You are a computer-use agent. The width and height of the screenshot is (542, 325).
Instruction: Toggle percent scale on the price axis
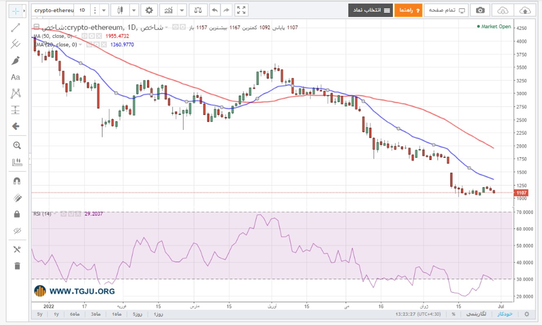453,314
